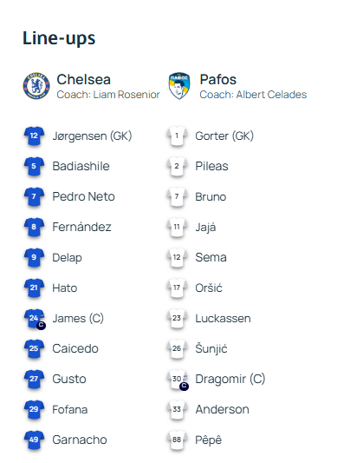Open the Pafos team name link
This screenshot has height=463, width=350.
pos(218,79)
